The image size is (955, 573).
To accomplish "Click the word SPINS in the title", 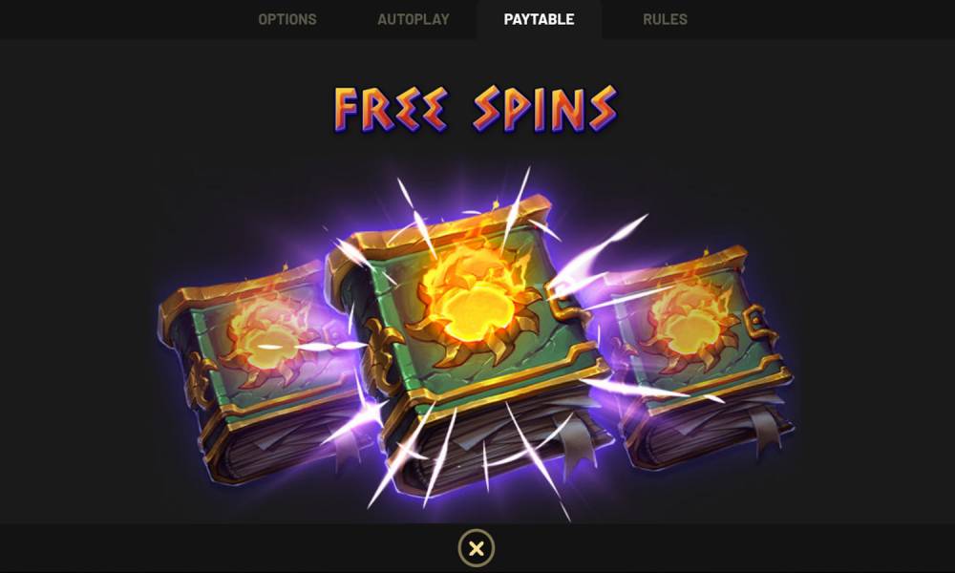I will 545,110.
